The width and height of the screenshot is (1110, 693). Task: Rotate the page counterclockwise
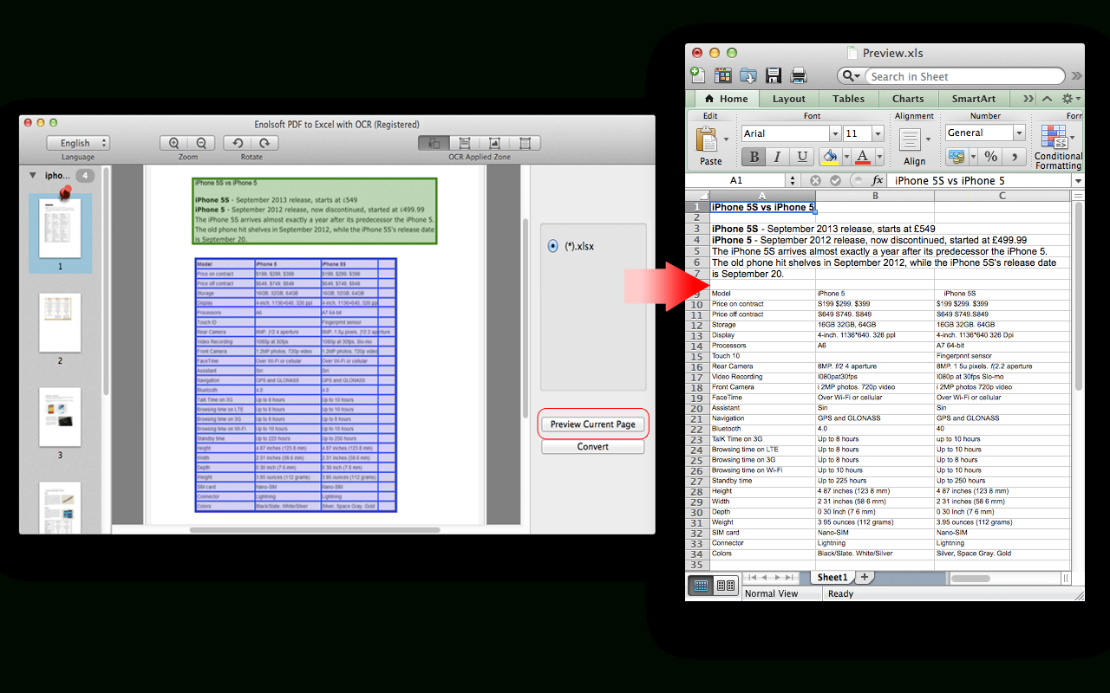click(x=238, y=143)
